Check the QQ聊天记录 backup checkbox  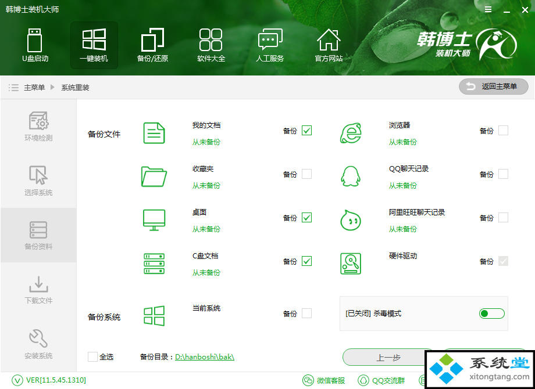pyautogui.click(x=503, y=174)
